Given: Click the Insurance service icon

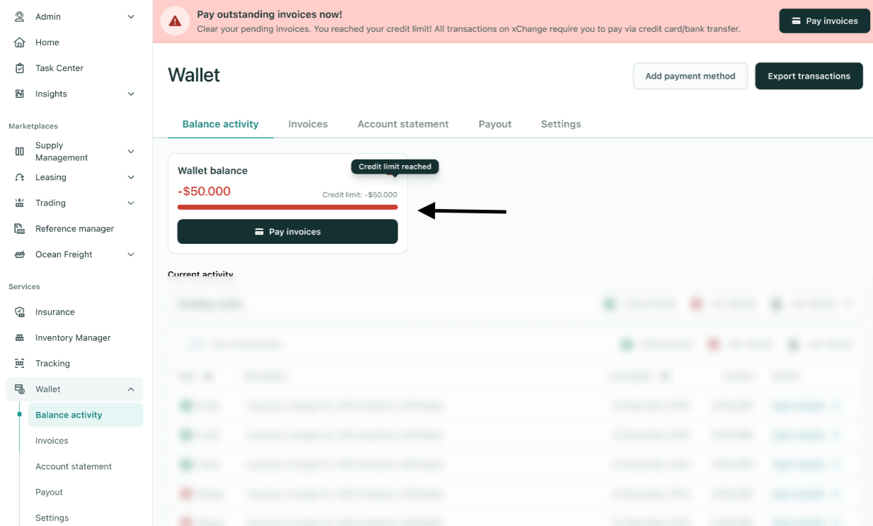Looking at the screenshot, I should 21,312.
